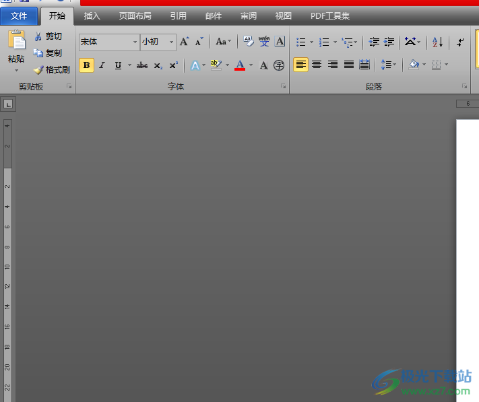The image size is (479, 402).
Task: Click the Copy (复制) button
Action: [48, 53]
